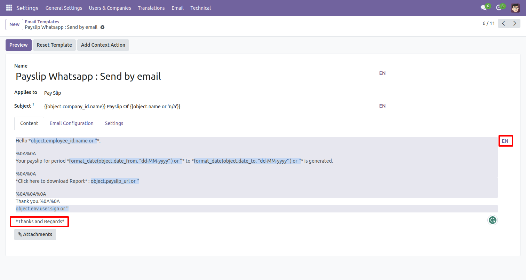Click the 'Hello *object.employee_id.name' line
This screenshot has height=280, width=526.
click(58, 141)
